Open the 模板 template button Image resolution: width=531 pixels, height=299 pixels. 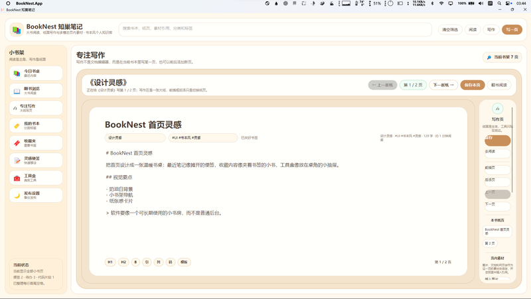(184, 262)
